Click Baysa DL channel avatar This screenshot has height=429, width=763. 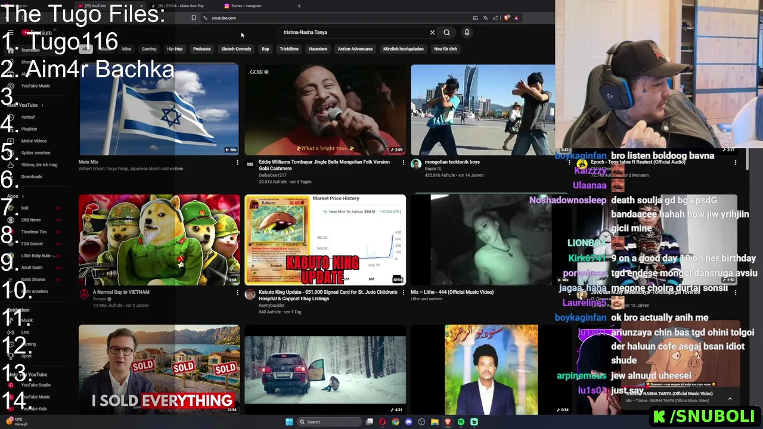[416, 164]
